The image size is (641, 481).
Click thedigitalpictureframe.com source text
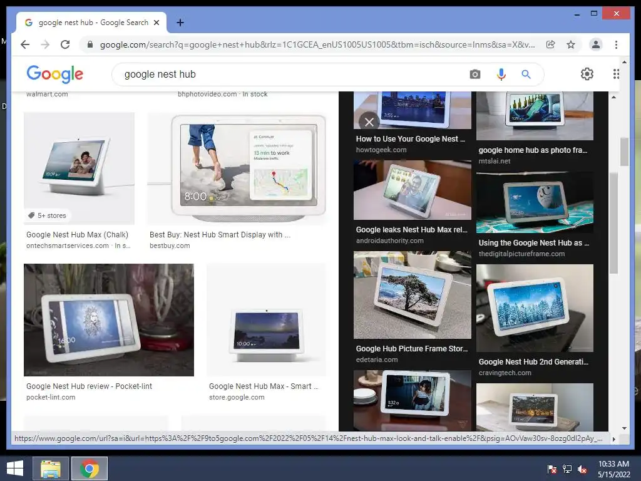pos(521,254)
